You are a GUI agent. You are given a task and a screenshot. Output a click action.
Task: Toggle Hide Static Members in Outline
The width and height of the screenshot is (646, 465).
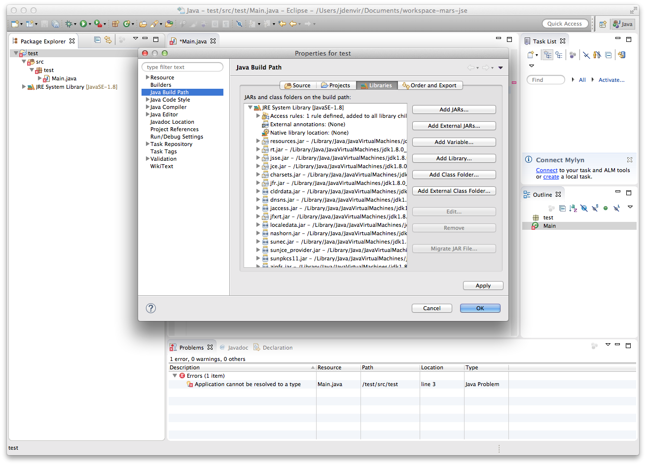[x=595, y=208]
